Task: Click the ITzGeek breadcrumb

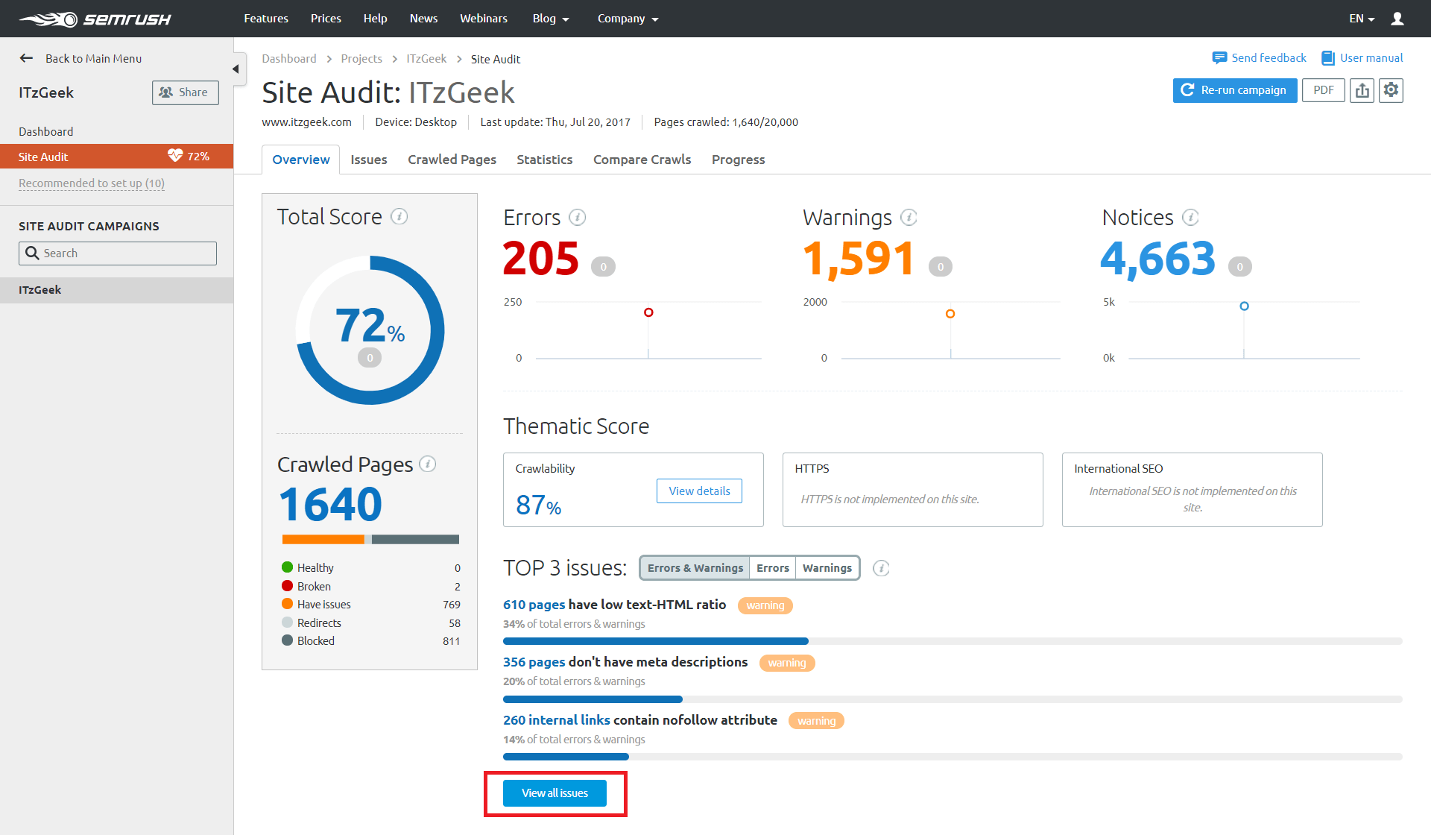Action: 426,59
